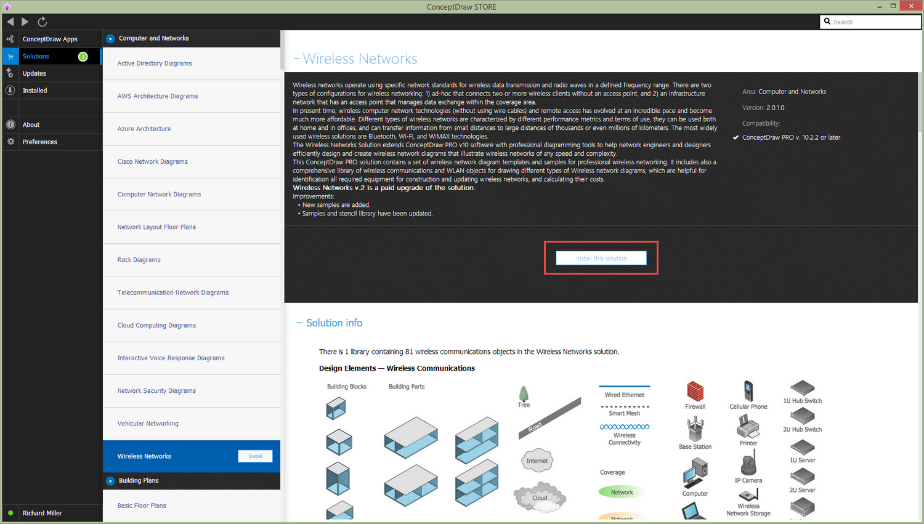Collapse the Wireless Networks heading section
This screenshot has height=524, width=924.
point(296,58)
